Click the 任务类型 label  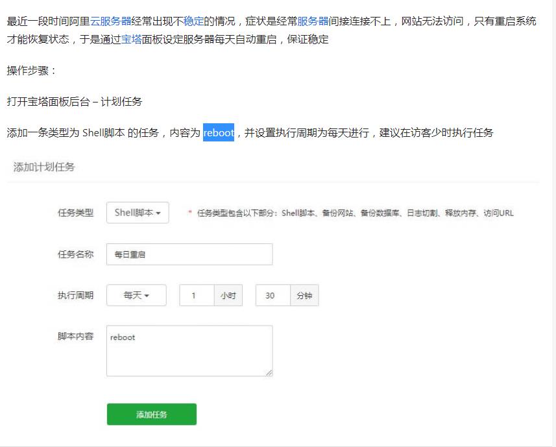point(75,213)
